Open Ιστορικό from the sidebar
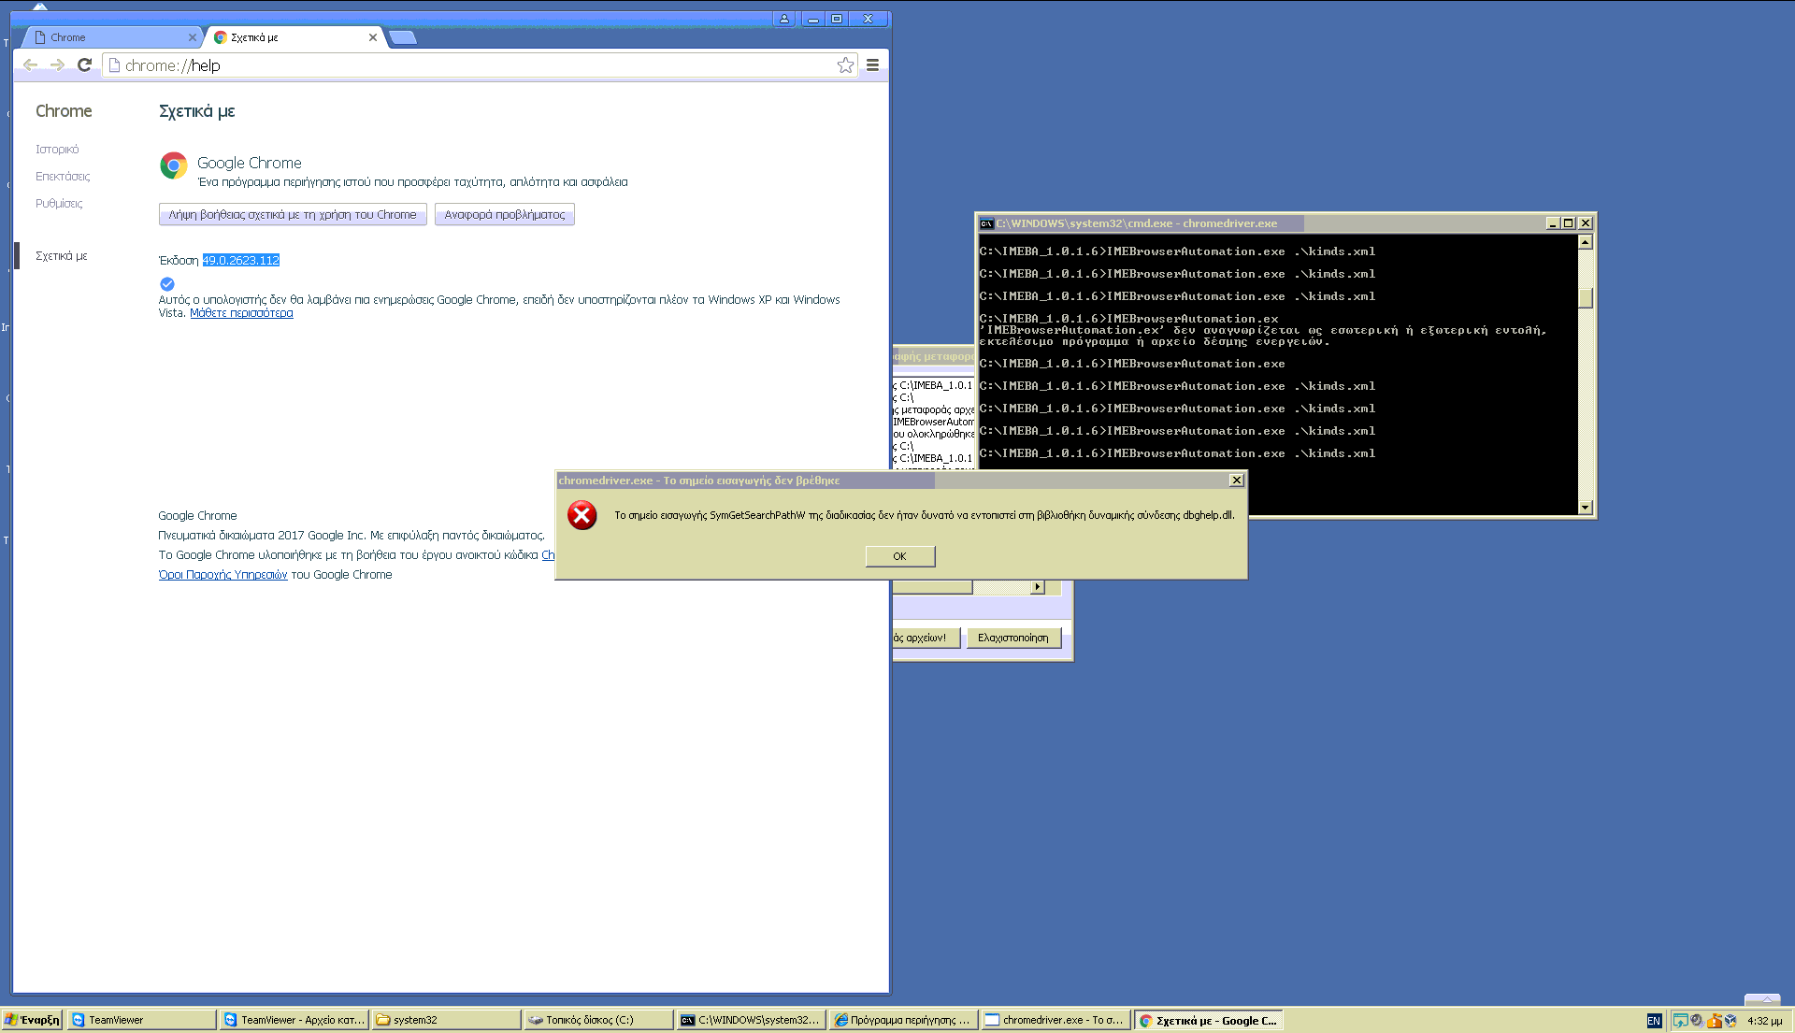 pyautogui.click(x=57, y=149)
